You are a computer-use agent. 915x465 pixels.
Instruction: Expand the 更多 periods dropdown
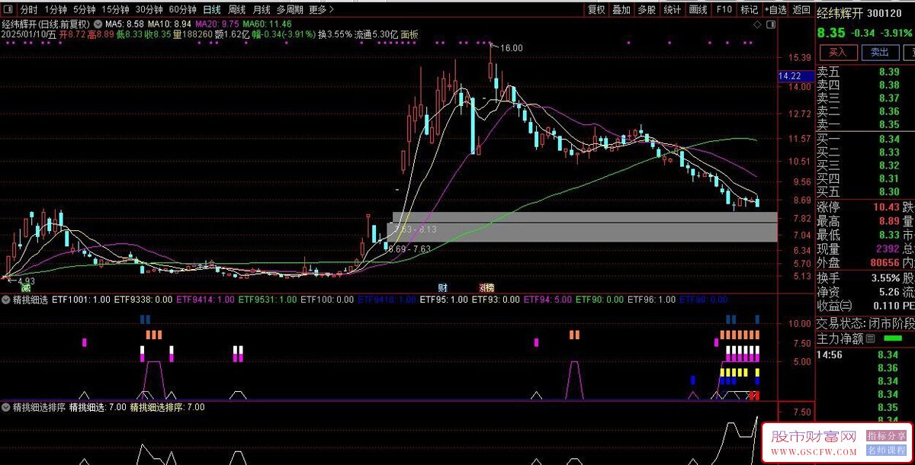321,10
